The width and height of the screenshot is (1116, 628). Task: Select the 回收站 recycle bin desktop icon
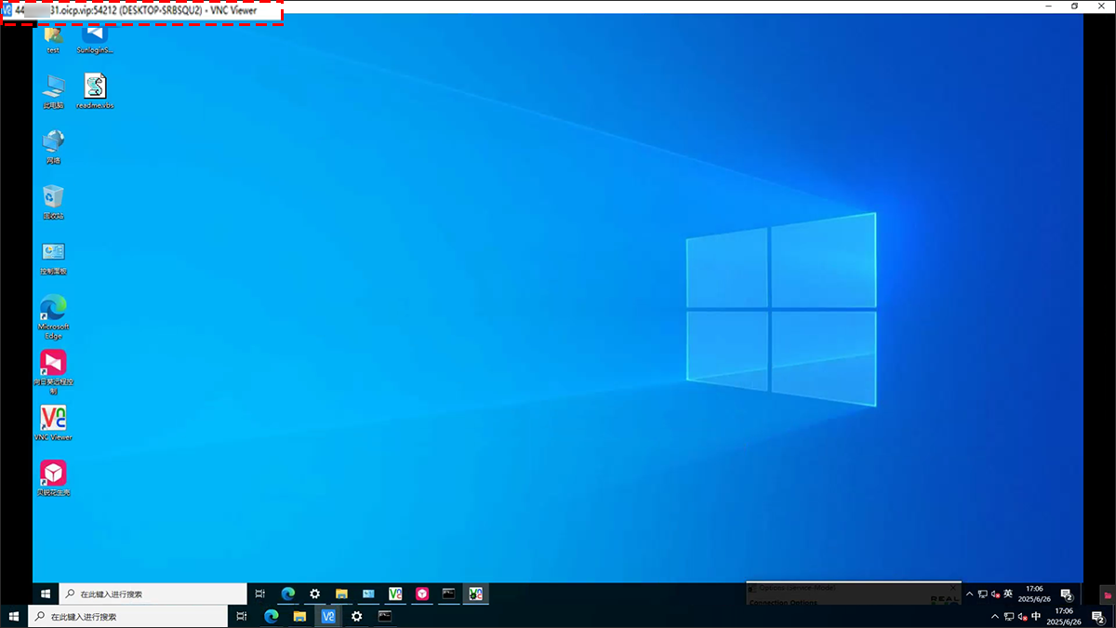(53, 198)
